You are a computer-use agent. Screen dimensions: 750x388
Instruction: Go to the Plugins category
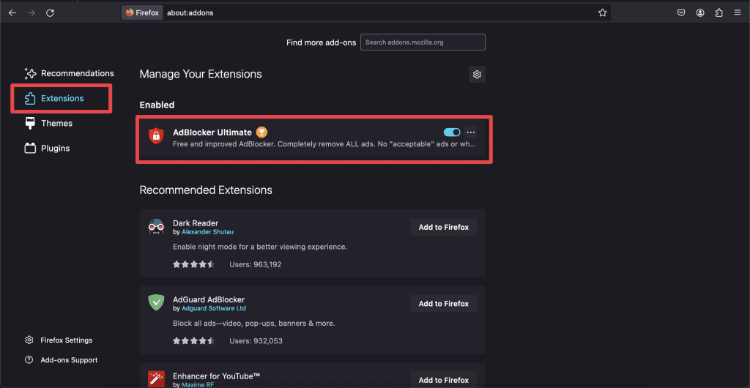[55, 148]
